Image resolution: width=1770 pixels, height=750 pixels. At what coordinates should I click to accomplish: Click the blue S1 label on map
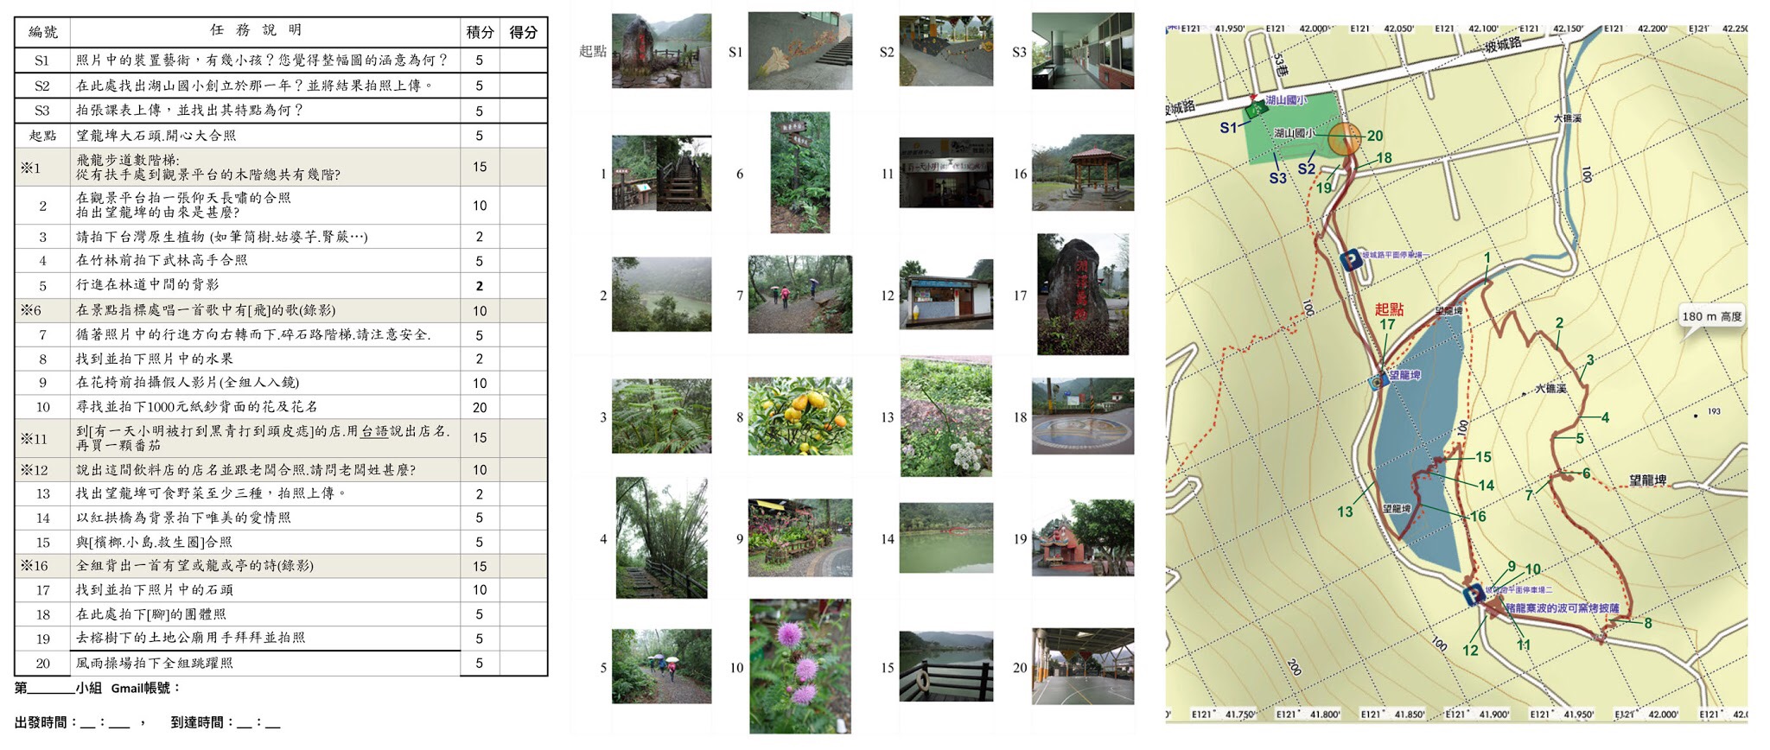click(1228, 128)
